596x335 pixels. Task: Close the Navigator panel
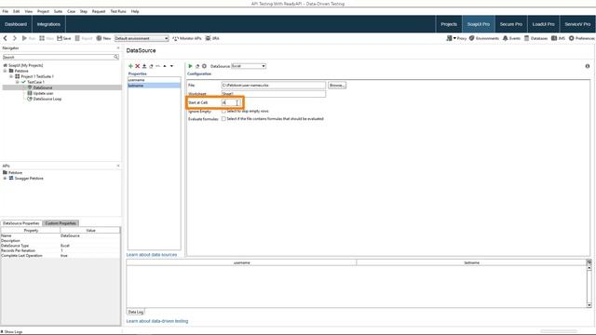tap(118, 48)
